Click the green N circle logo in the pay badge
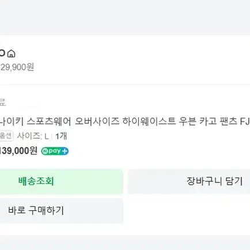Screen dimensions: 250x250 click(x=45, y=151)
